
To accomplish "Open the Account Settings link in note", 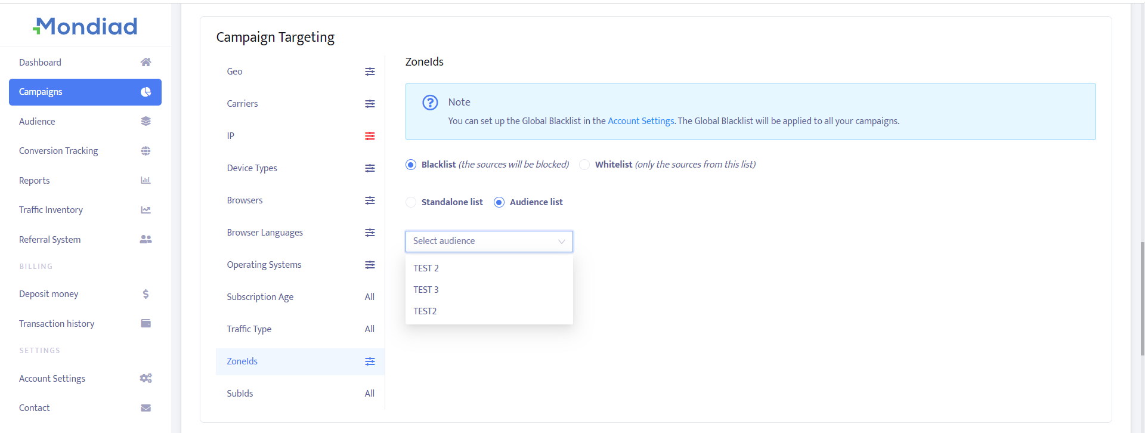I will (x=640, y=121).
